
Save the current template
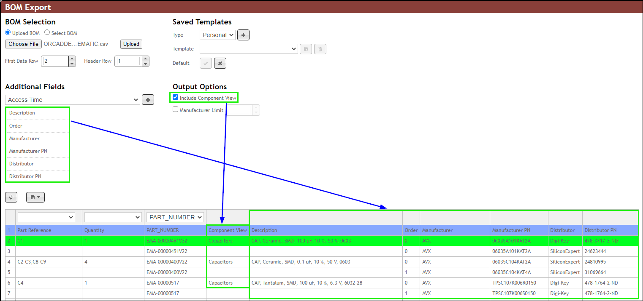pos(306,49)
